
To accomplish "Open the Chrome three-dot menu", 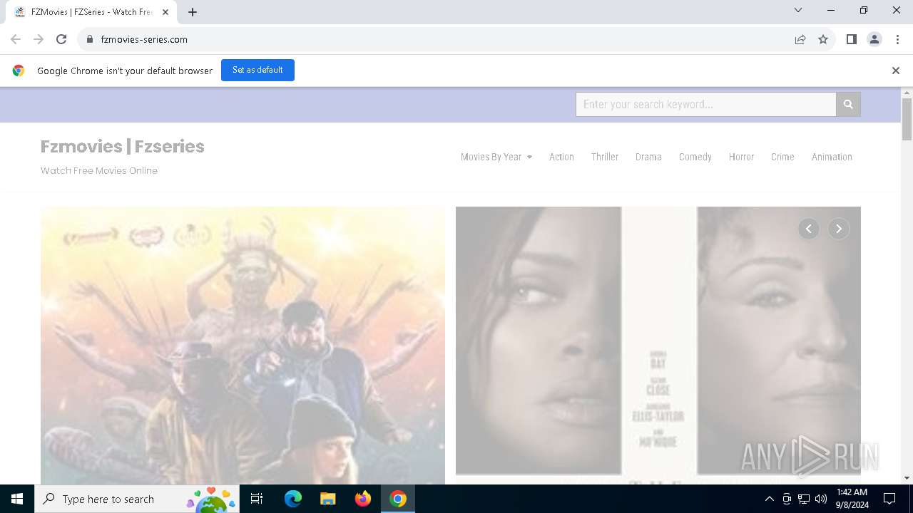I will tap(897, 39).
